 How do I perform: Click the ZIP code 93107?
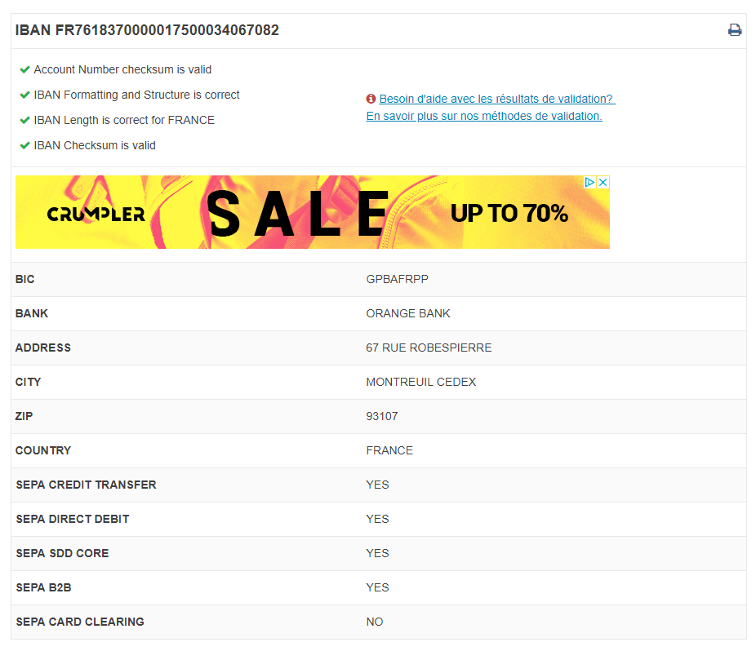(382, 416)
